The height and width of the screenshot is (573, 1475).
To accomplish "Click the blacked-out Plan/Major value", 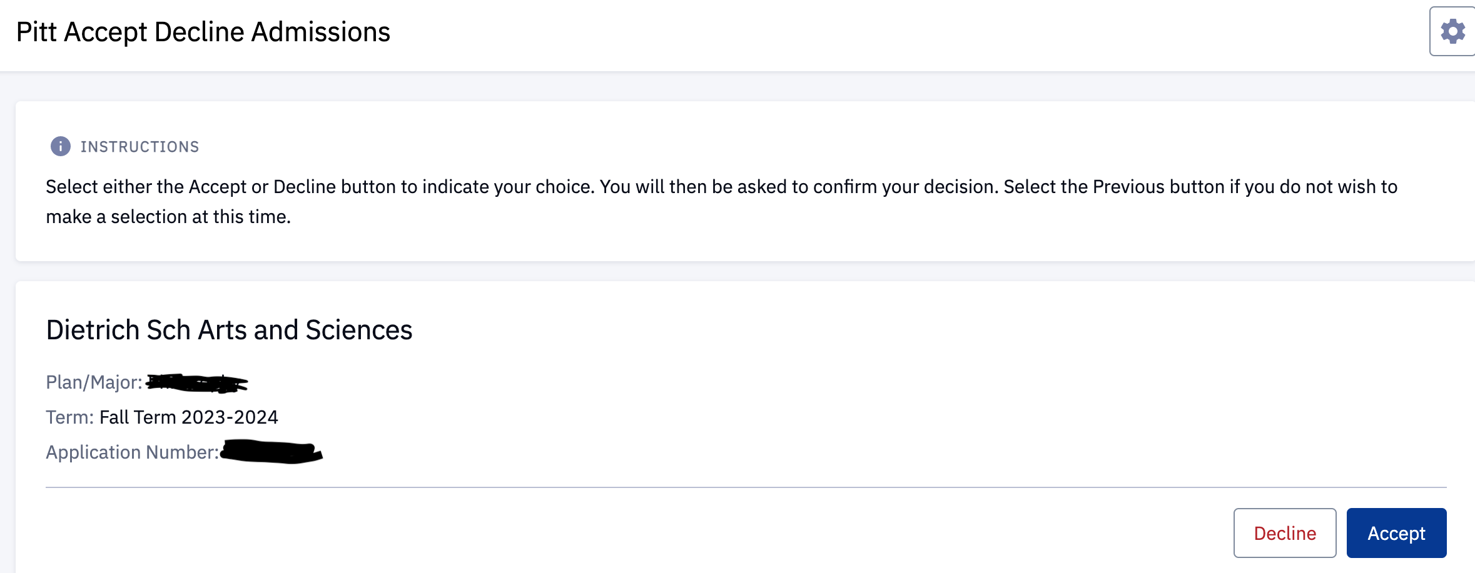I will [x=197, y=382].
